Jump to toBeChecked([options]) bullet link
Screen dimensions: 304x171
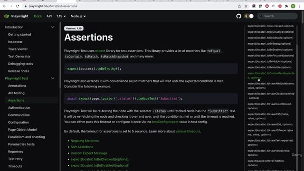pos(100,159)
